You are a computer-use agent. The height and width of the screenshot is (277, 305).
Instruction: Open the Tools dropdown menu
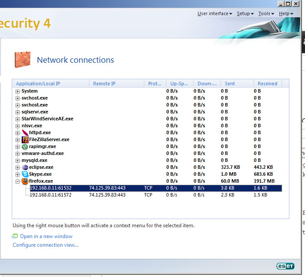(266, 14)
